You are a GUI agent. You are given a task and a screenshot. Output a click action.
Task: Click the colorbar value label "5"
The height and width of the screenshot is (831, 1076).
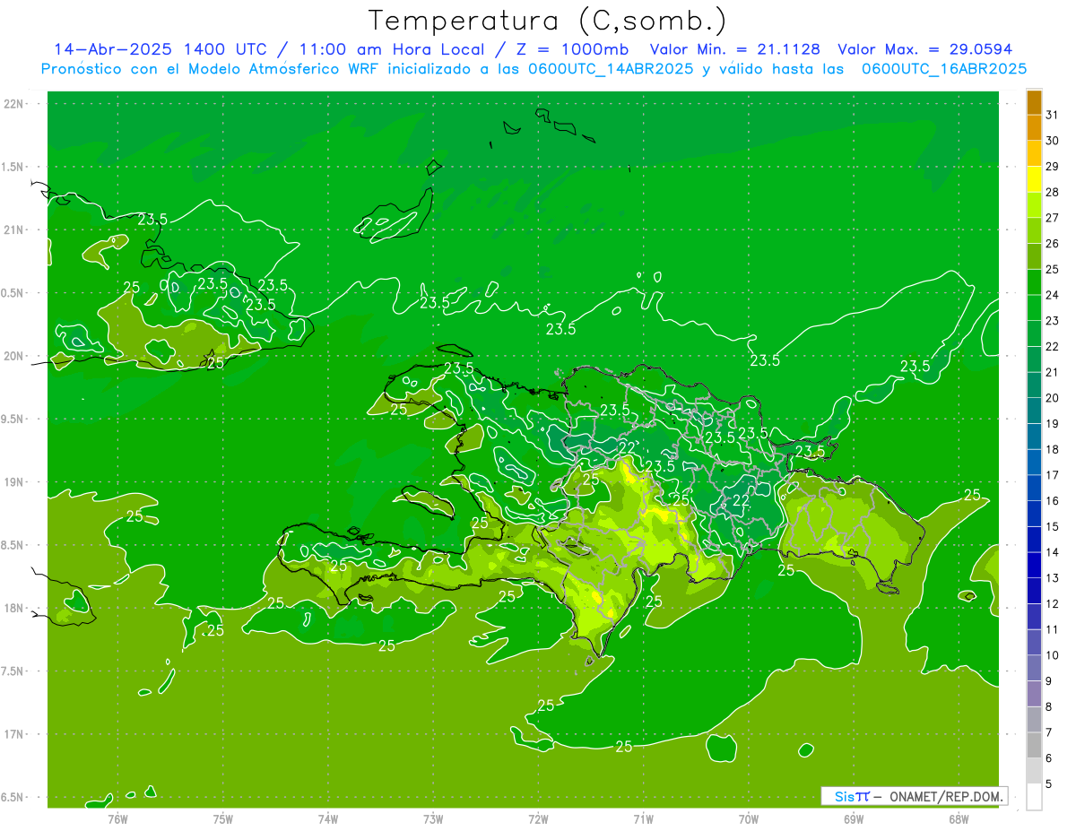tap(1049, 784)
